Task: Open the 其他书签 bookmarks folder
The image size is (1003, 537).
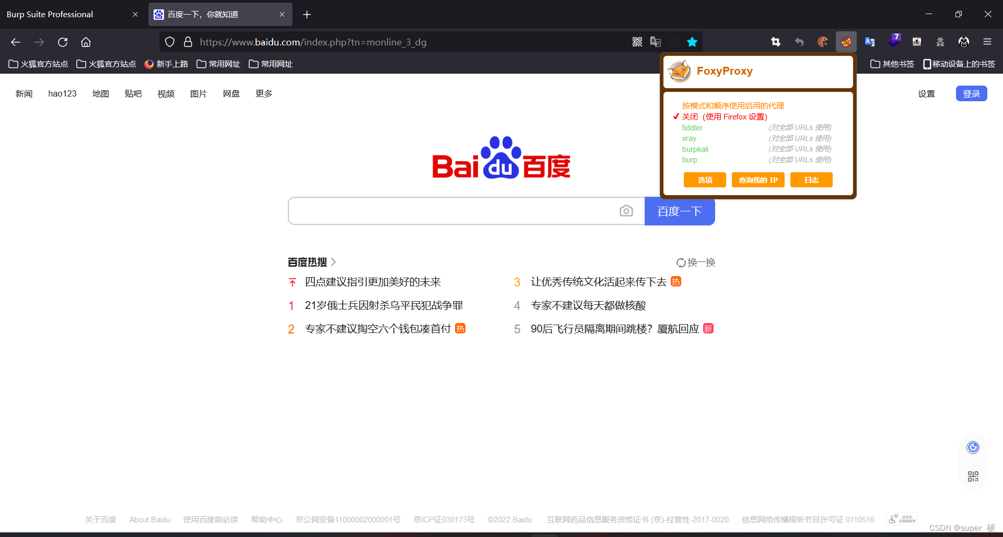Action: point(892,64)
